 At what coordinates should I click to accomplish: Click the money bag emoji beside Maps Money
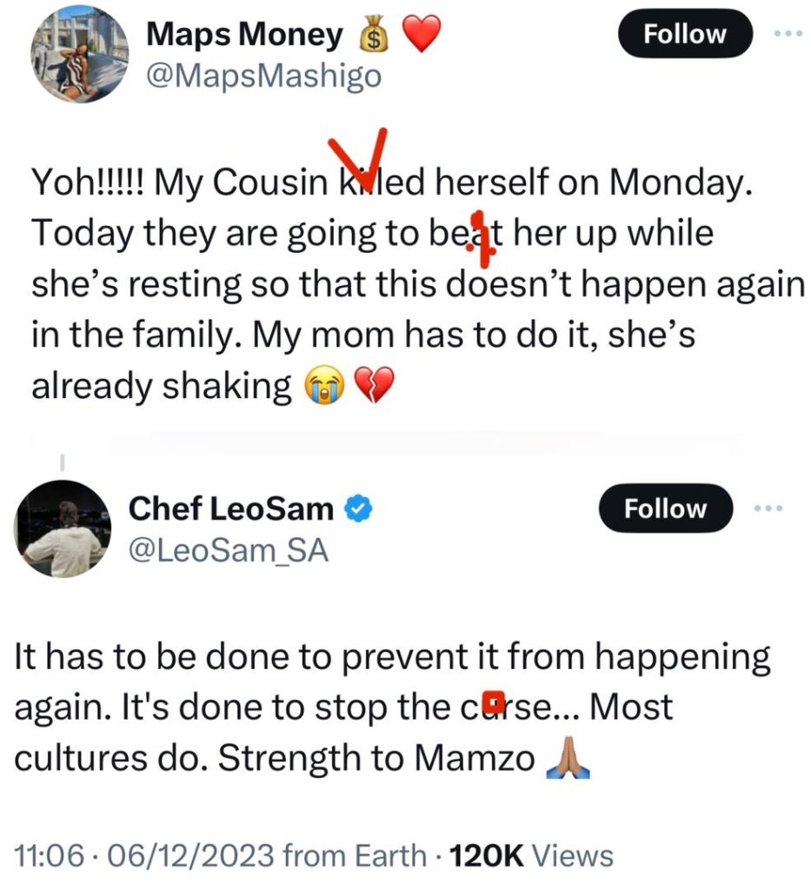371,37
